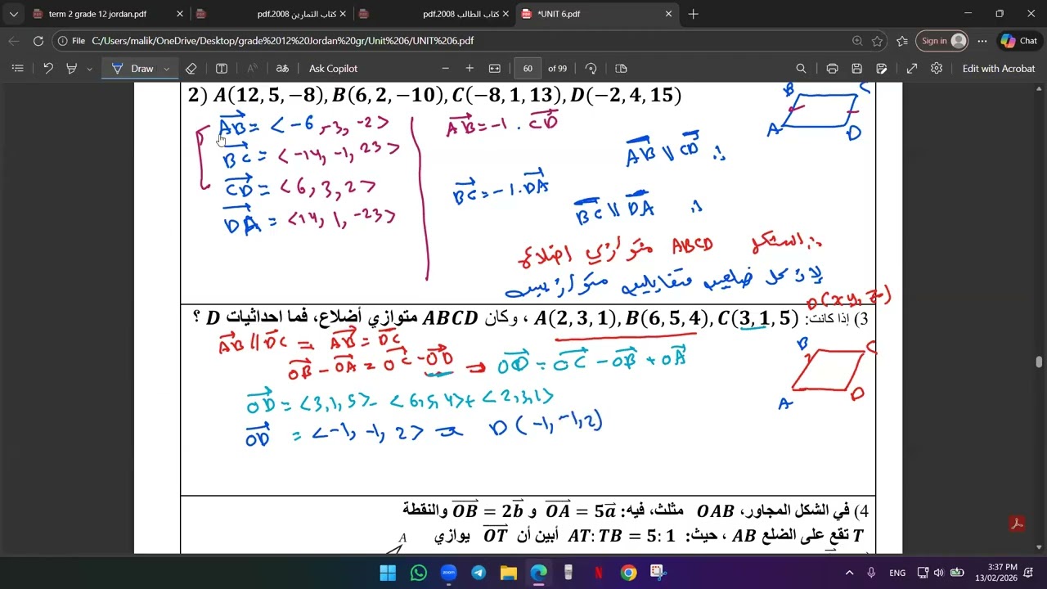Click the 'of 99' page count text
Viewport: 1047px width, 589px height.
click(x=558, y=69)
